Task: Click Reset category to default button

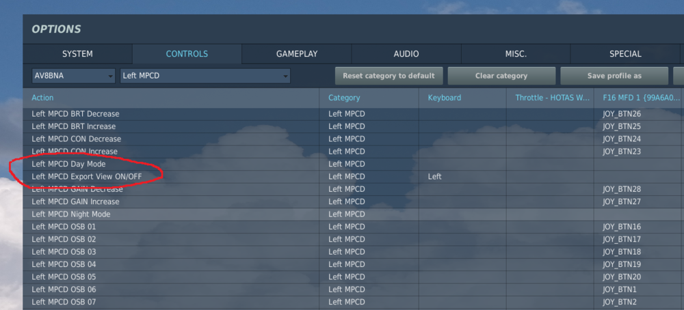Action: [x=389, y=76]
